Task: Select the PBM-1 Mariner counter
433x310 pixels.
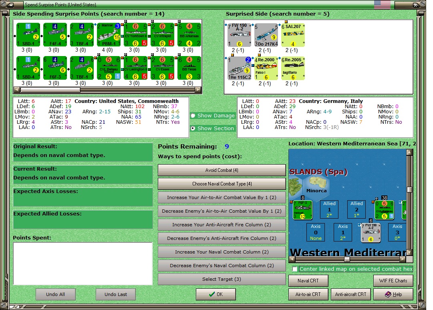Action: (109, 35)
